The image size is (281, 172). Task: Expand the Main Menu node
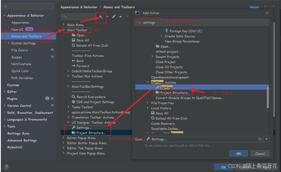point(64,24)
